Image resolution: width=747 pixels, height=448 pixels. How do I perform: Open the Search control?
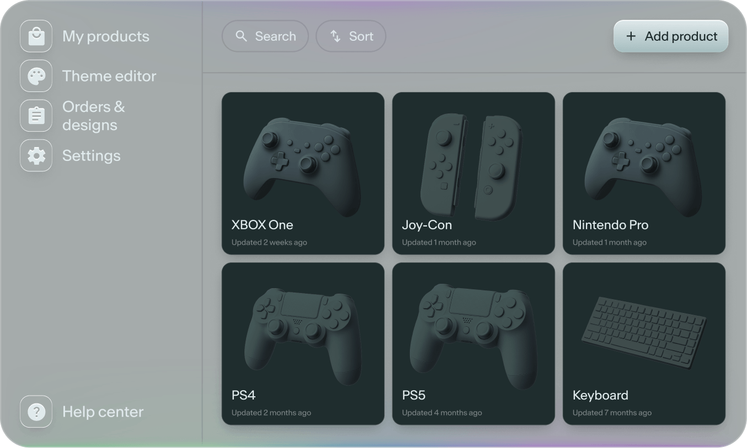click(265, 36)
